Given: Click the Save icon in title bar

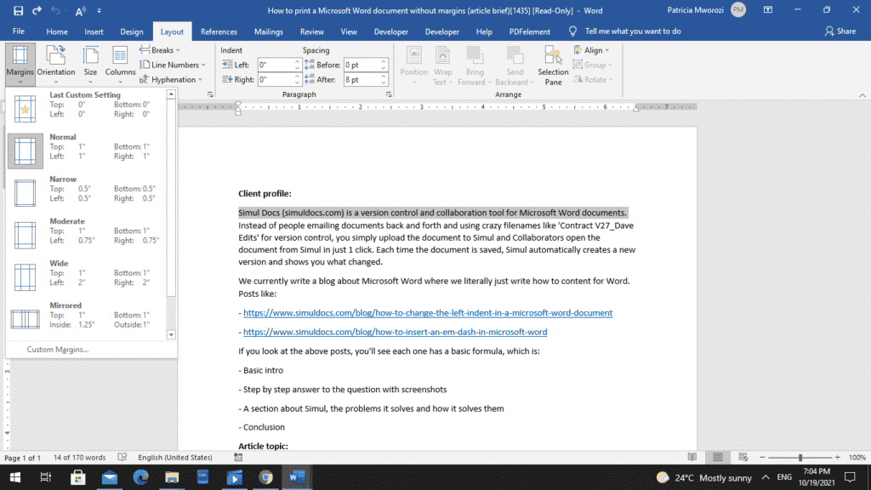Looking at the screenshot, I should pos(18,10).
